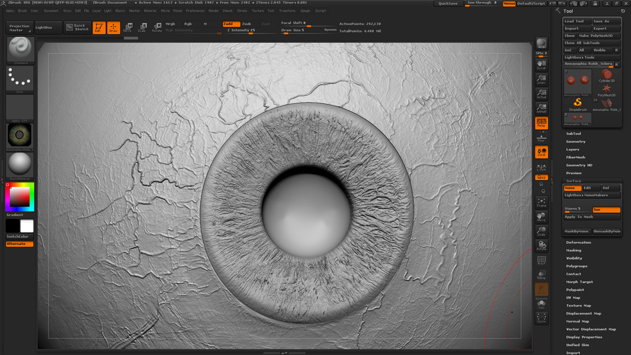The height and width of the screenshot is (355, 631).
Task: Toggle the PolyF wireframe icon
Action: point(541,260)
